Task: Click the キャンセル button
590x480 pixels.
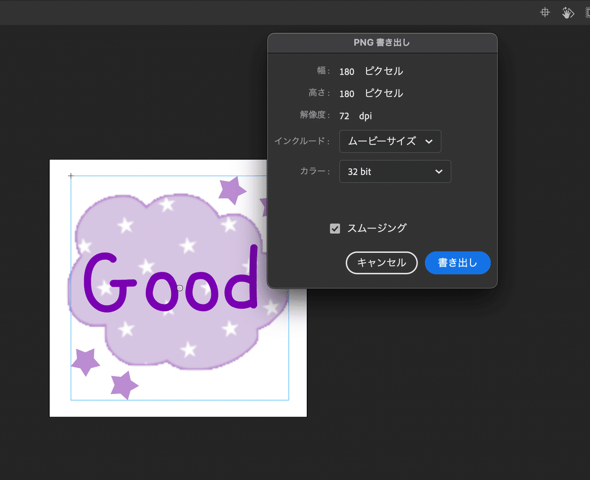Action: (x=382, y=263)
